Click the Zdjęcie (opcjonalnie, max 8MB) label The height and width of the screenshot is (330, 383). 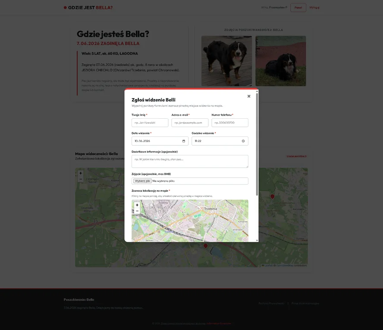click(x=151, y=174)
